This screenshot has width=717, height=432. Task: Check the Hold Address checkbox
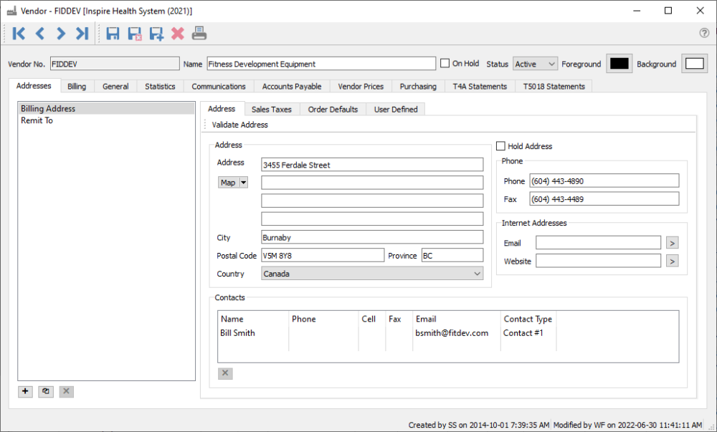(x=500, y=146)
